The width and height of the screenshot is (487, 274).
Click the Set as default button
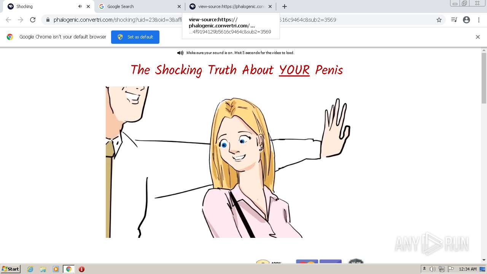click(135, 37)
